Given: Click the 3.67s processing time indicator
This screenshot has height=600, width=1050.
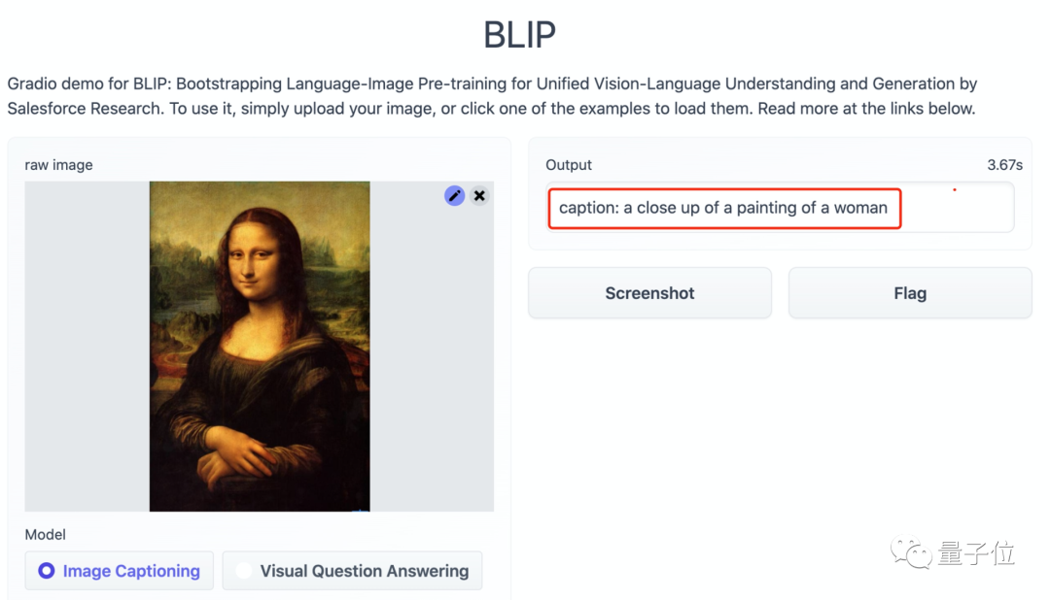Looking at the screenshot, I should click(x=1004, y=165).
